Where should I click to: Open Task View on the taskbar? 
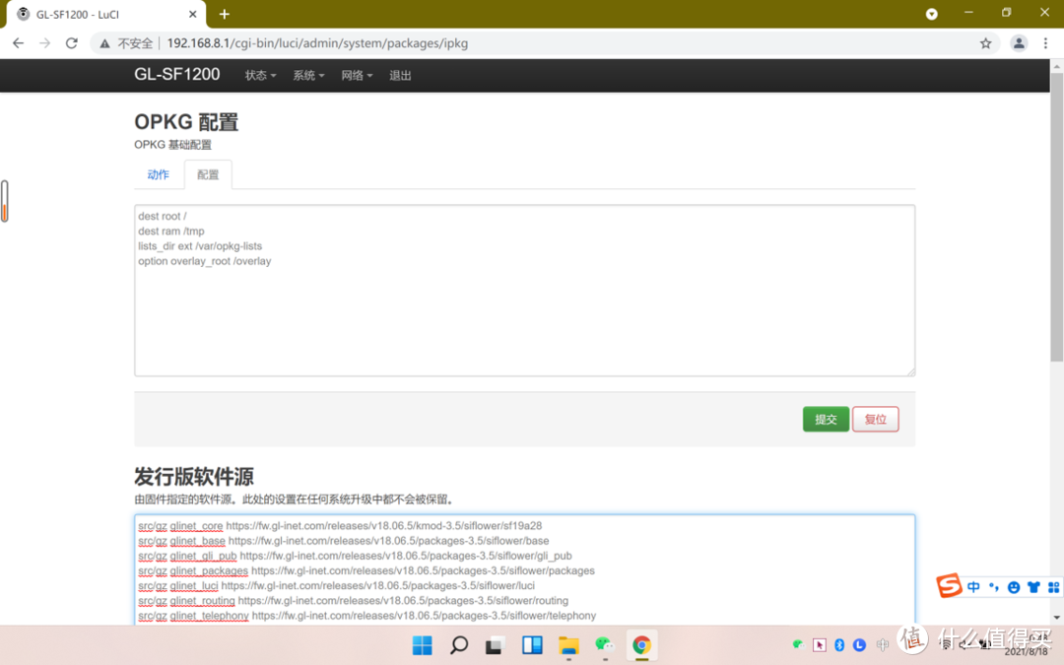pyautogui.click(x=494, y=645)
